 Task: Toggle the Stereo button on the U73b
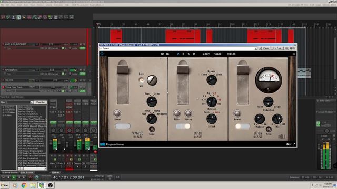tap(188, 113)
